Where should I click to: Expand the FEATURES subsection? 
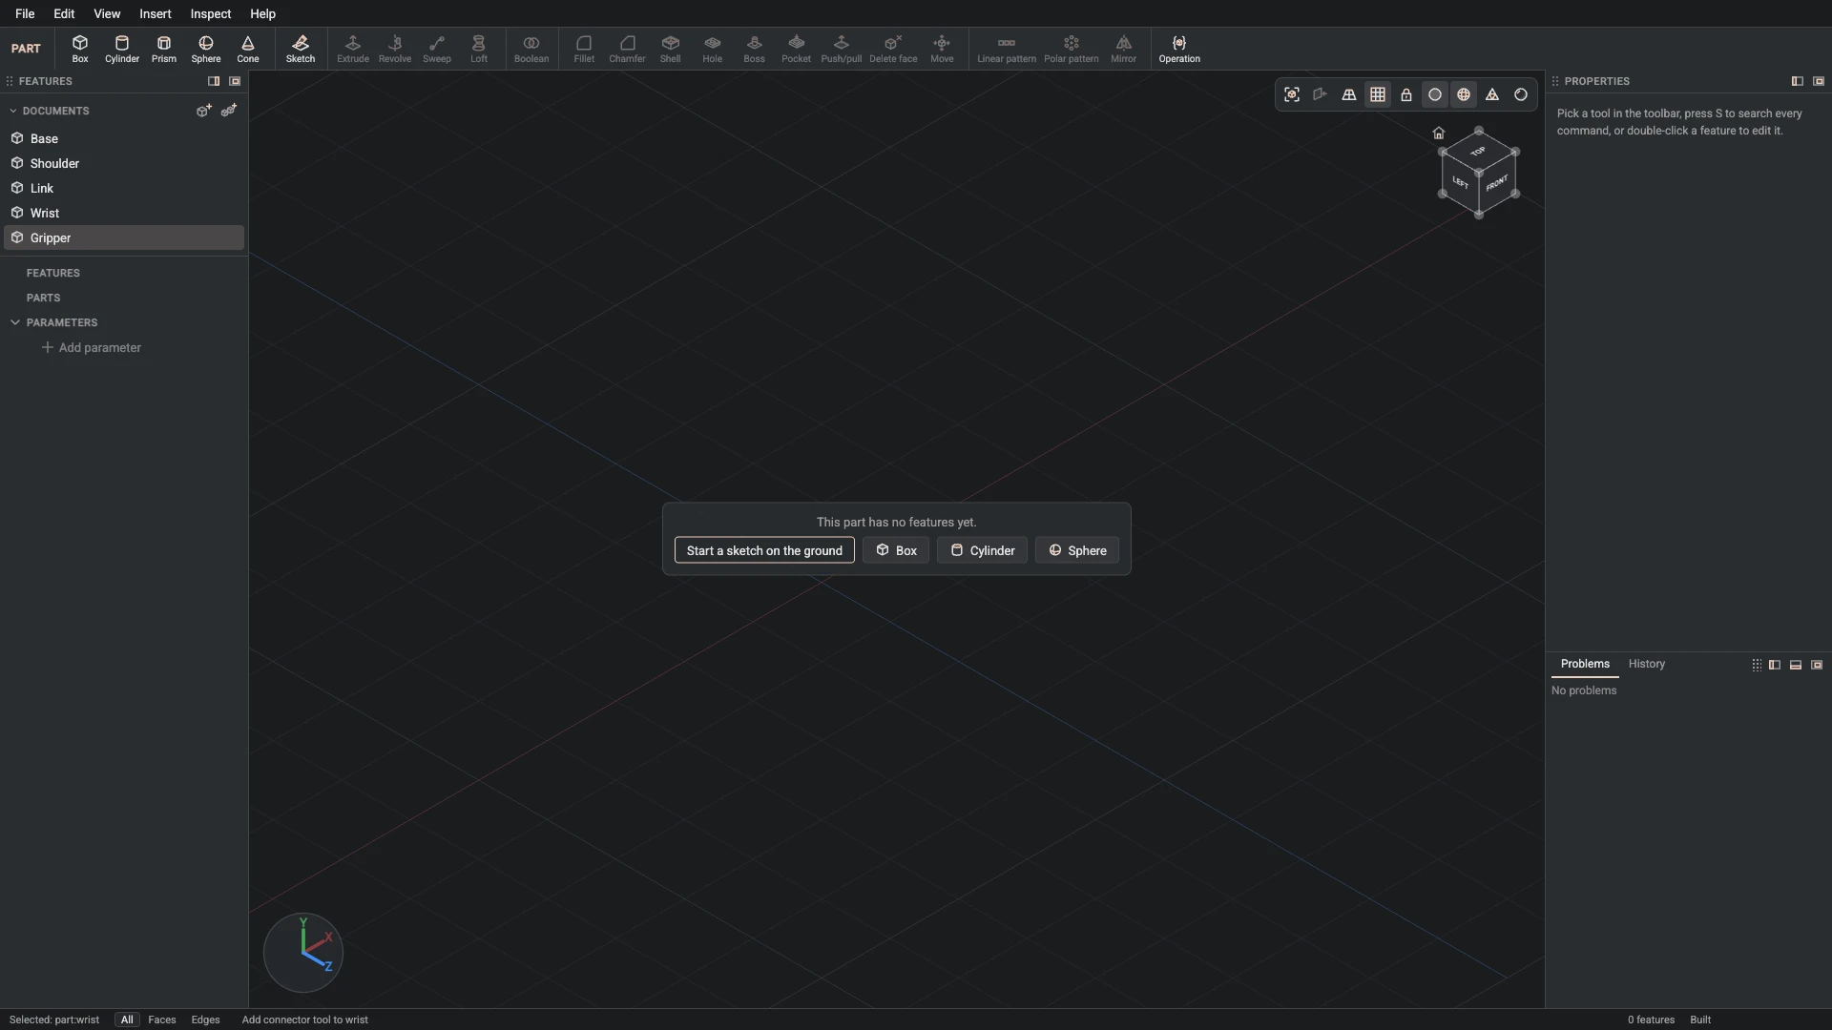pyautogui.click(x=53, y=273)
